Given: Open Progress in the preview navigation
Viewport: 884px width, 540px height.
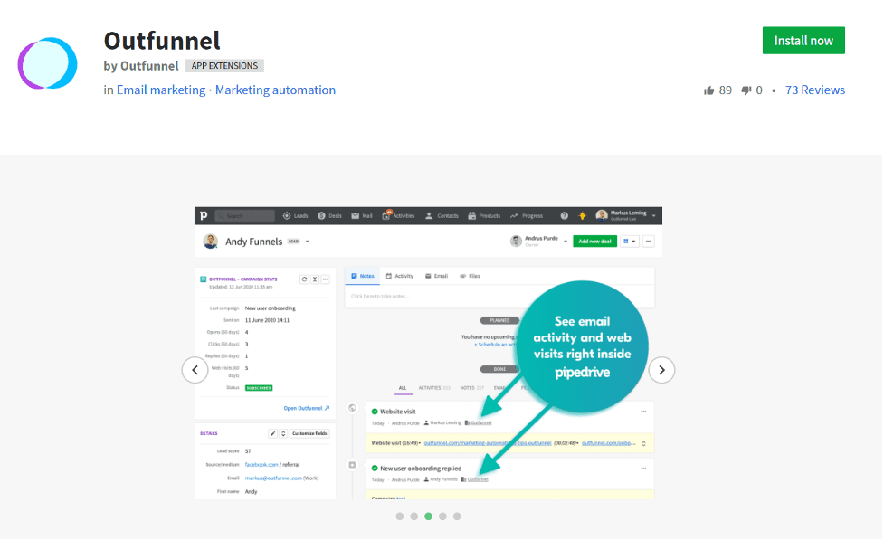Looking at the screenshot, I should (x=526, y=216).
